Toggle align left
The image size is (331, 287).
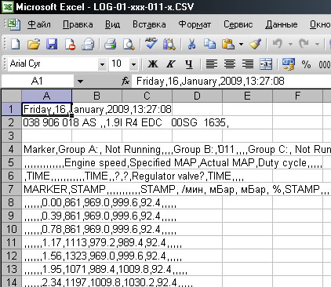click(212, 64)
